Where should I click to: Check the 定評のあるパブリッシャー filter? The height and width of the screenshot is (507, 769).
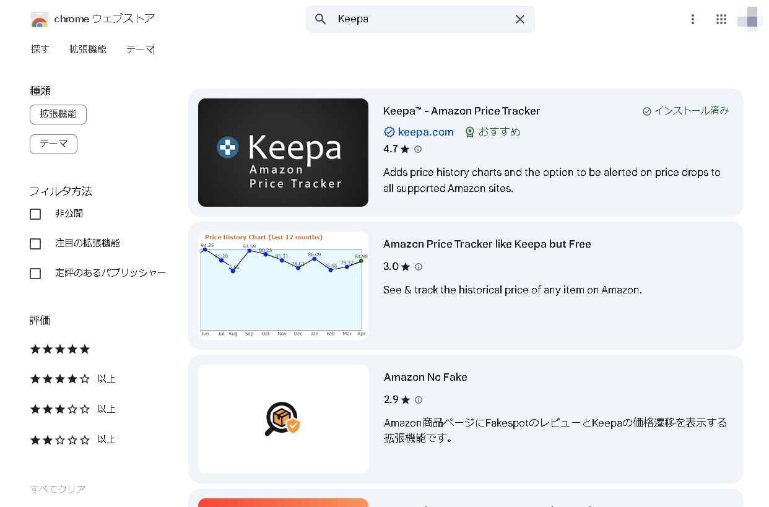[x=35, y=273]
